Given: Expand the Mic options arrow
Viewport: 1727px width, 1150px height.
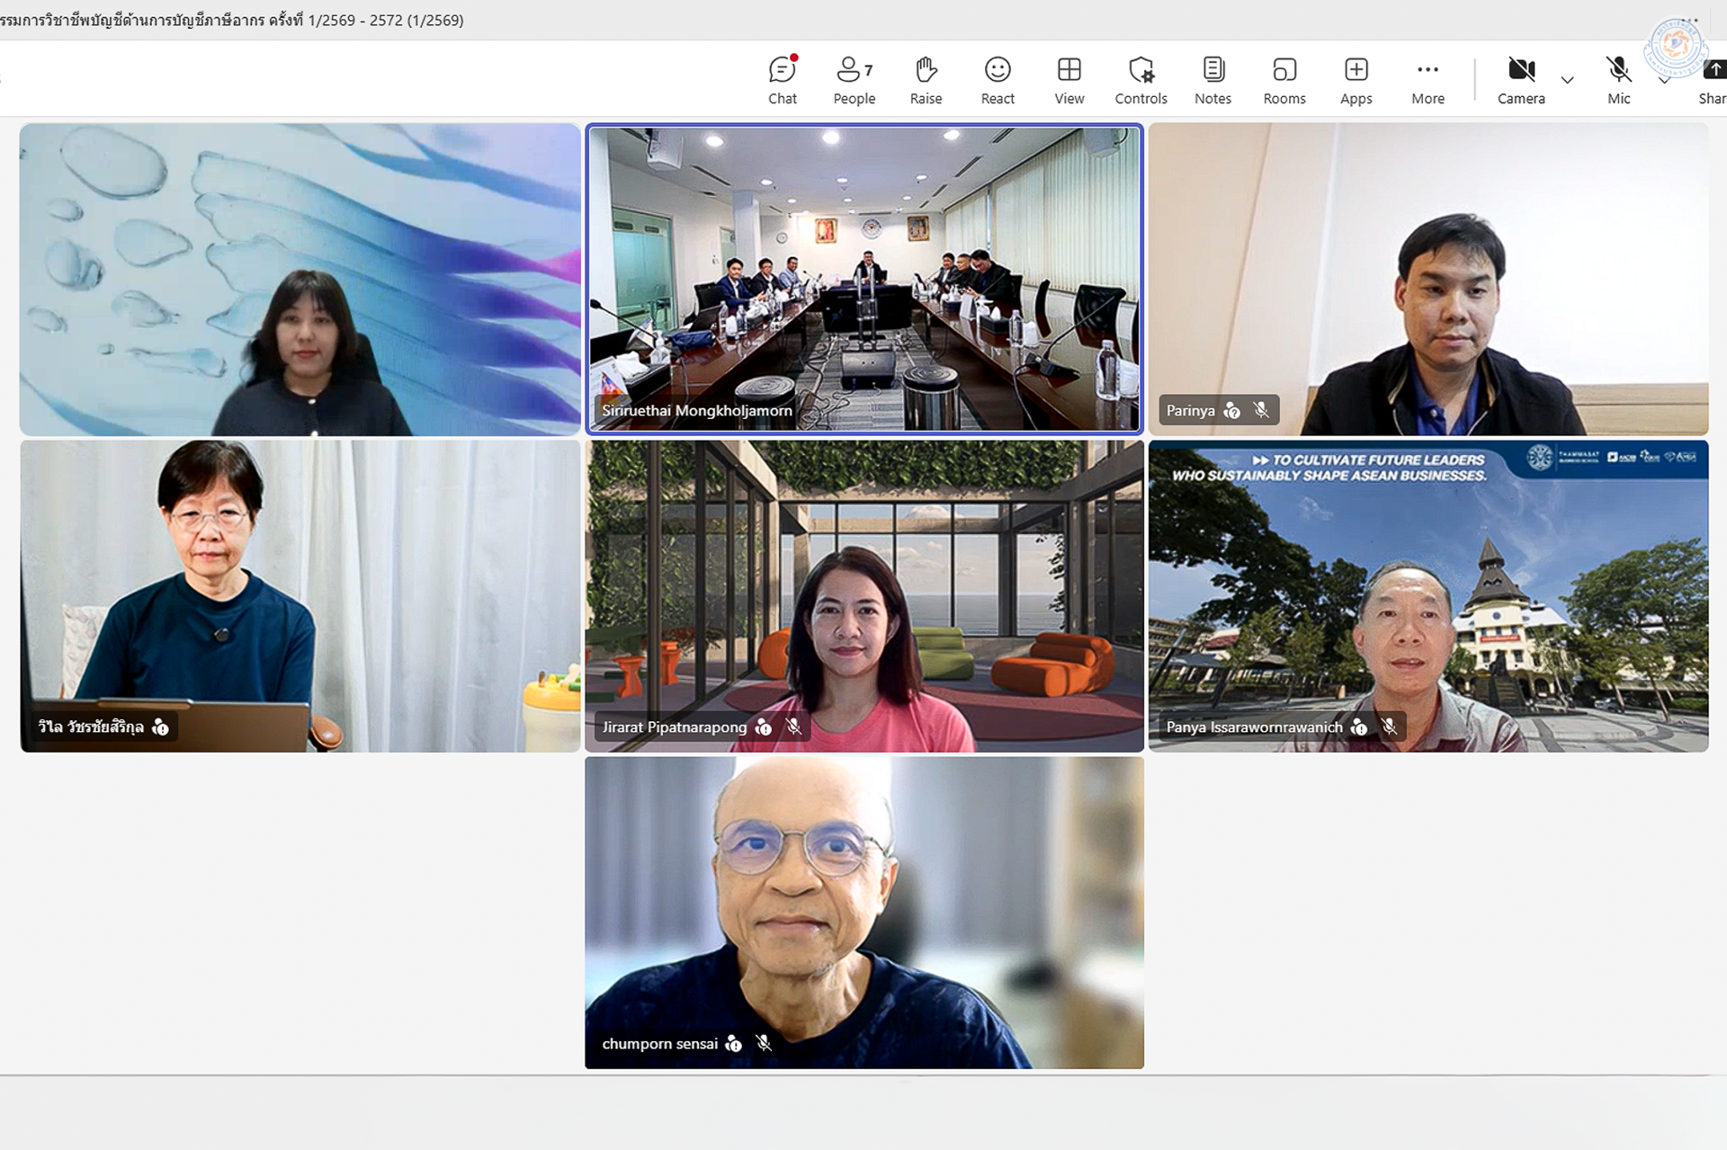Looking at the screenshot, I should pyautogui.click(x=1664, y=81).
